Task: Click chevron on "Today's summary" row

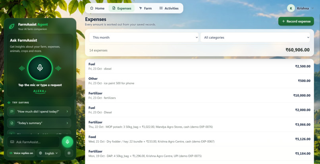Action: [67, 123]
